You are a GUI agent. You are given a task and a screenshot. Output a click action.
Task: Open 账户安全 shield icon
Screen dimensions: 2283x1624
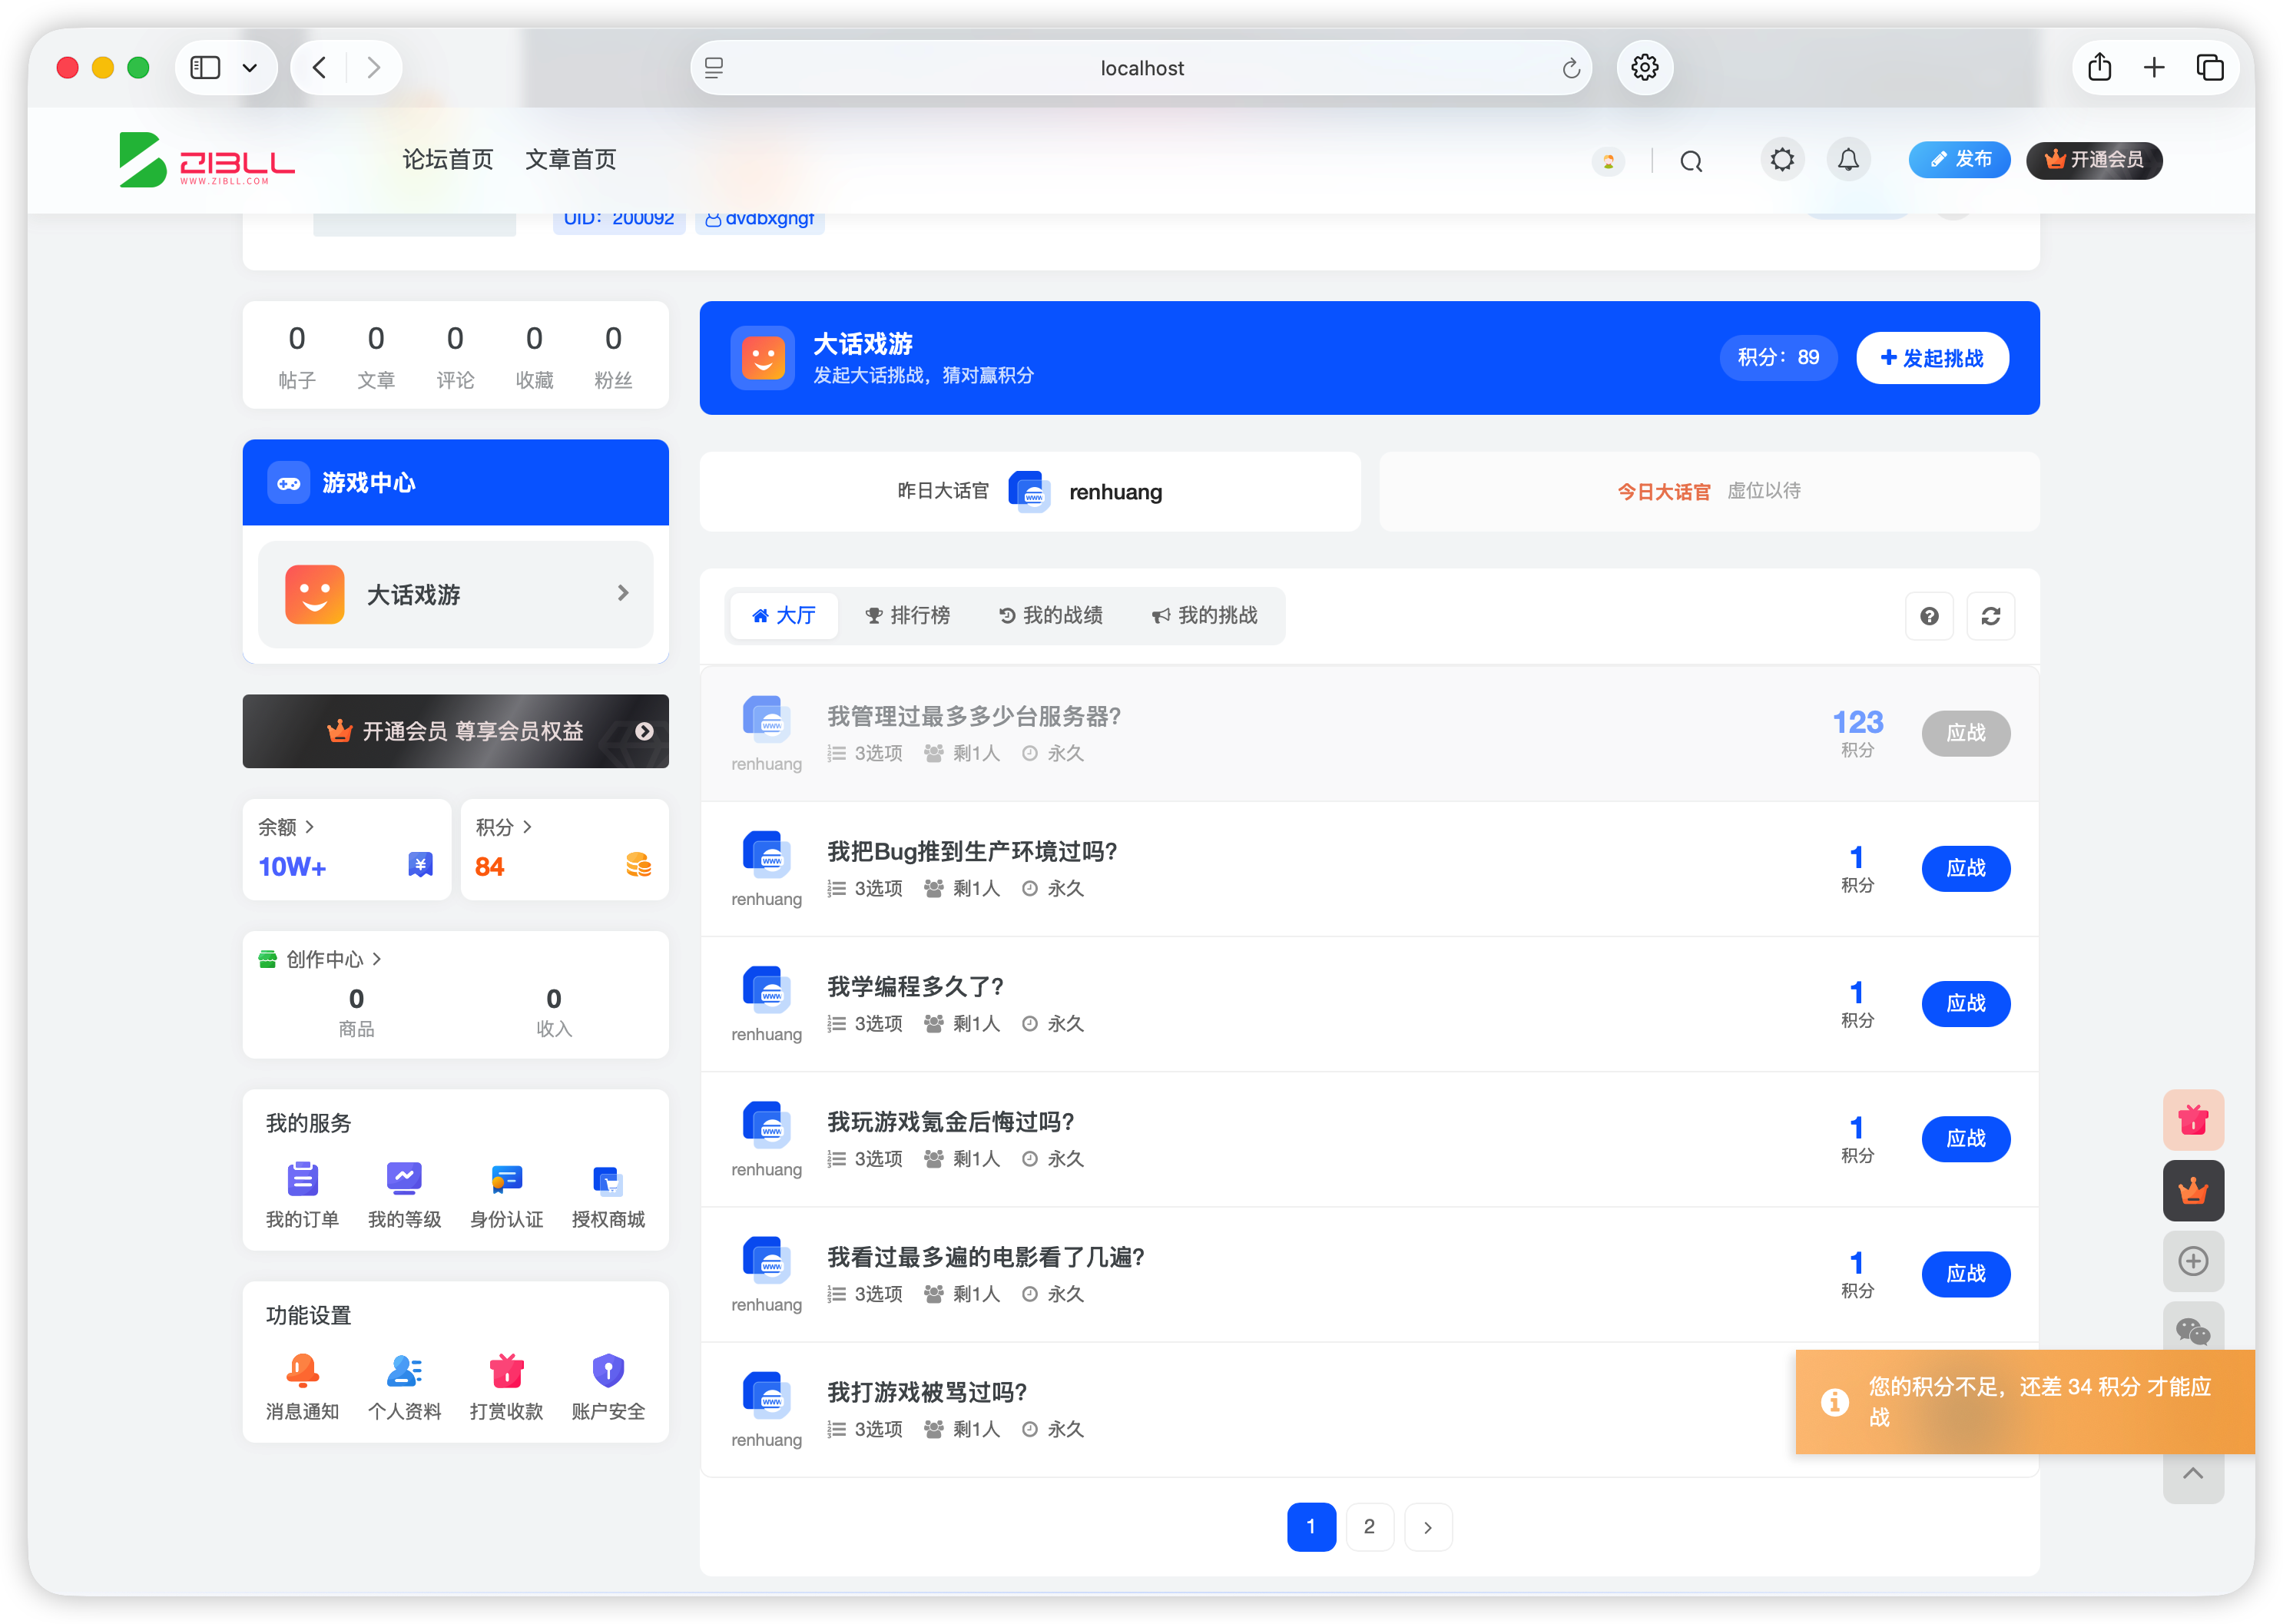pos(607,1371)
